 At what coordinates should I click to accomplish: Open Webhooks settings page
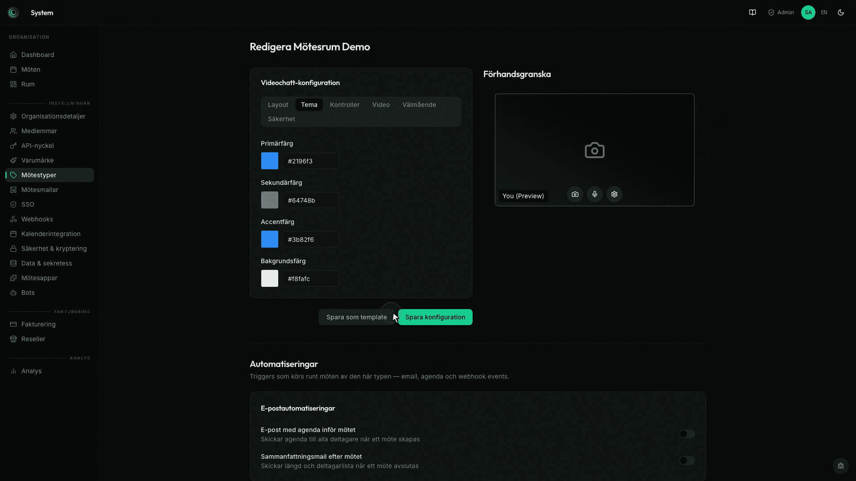point(49,219)
